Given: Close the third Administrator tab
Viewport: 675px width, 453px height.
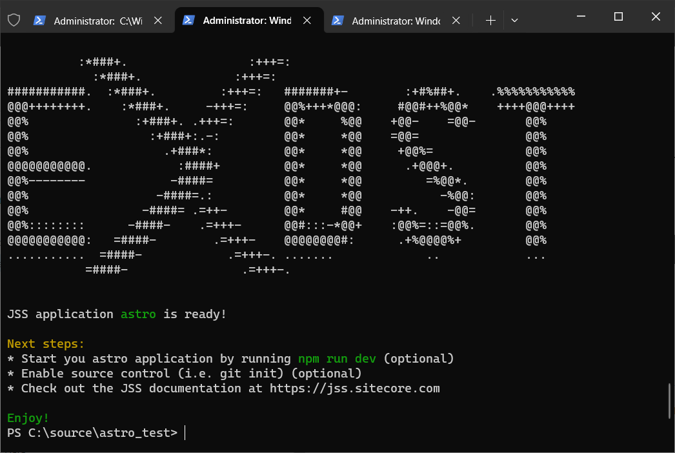Looking at the screenshot, I should coord(456,20).
